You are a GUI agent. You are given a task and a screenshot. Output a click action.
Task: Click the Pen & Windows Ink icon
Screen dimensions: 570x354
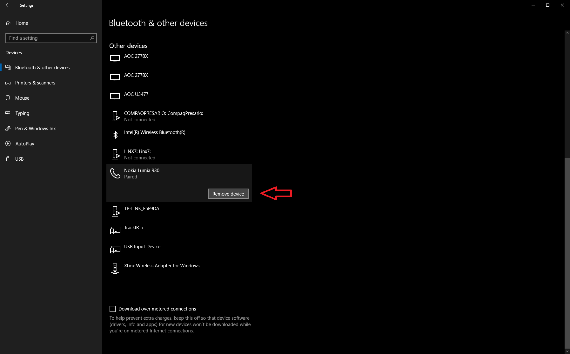point(8,128)
